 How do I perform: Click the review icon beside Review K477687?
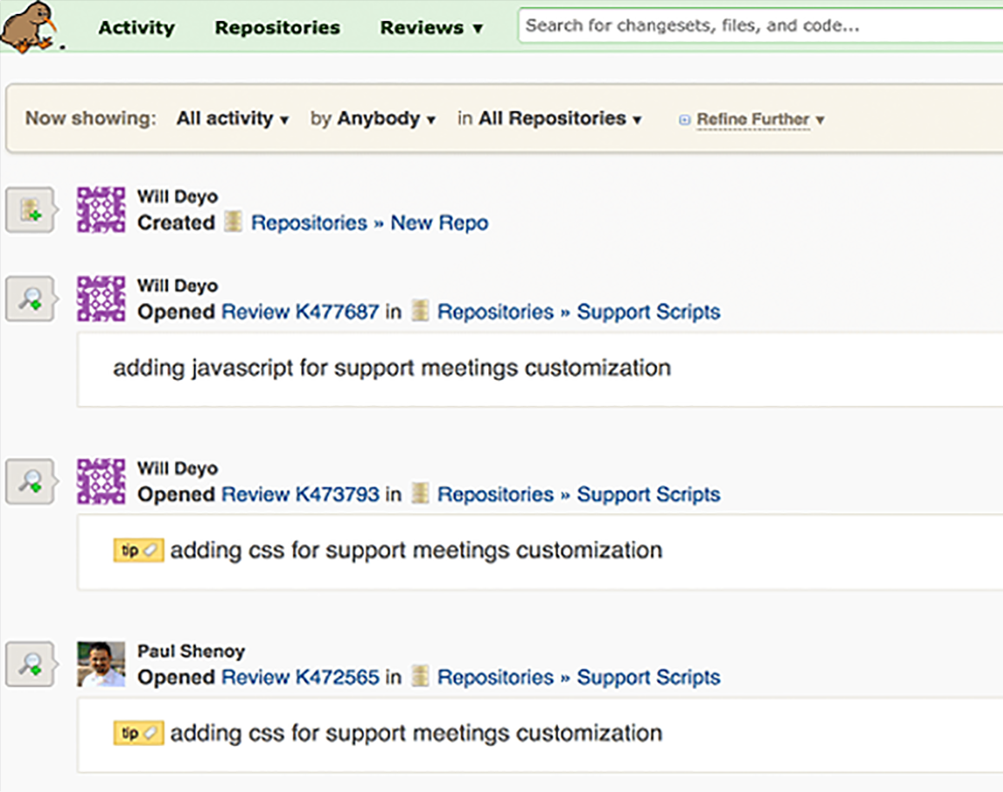[x=31, y=299]
